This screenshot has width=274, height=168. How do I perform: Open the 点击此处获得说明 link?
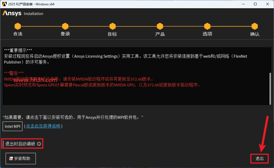[x=43, y=126]
